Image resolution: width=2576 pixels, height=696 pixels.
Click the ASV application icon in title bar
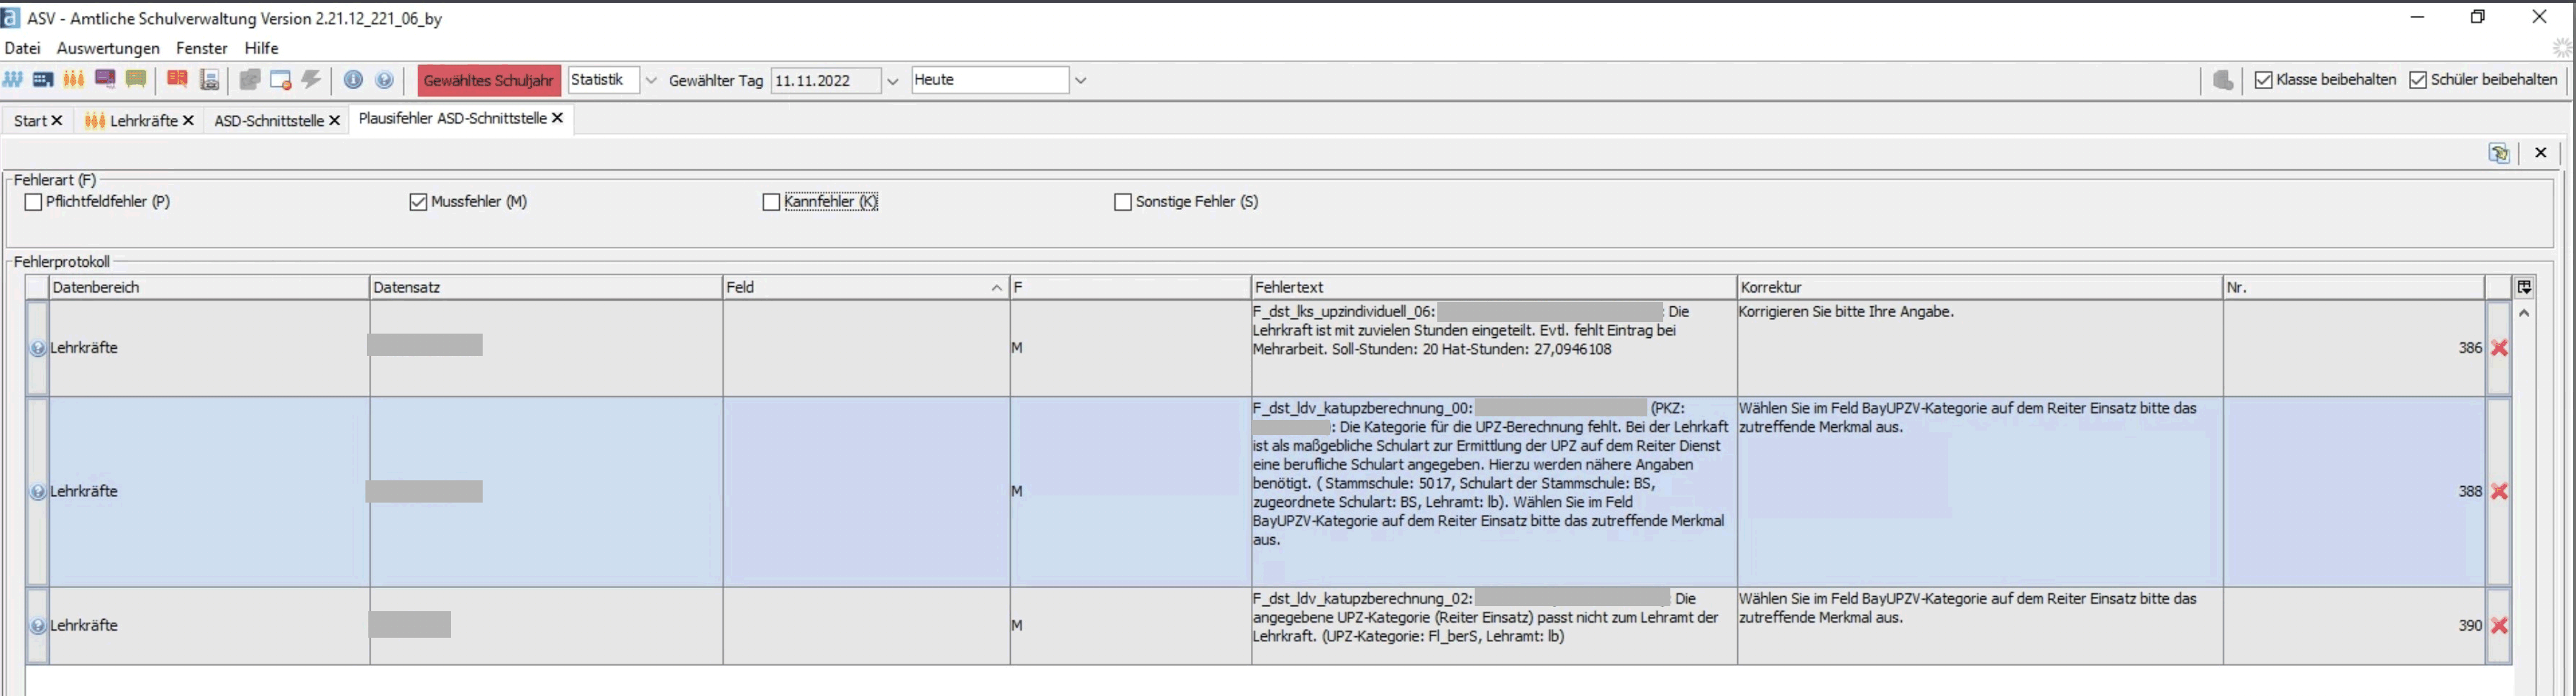11,18
